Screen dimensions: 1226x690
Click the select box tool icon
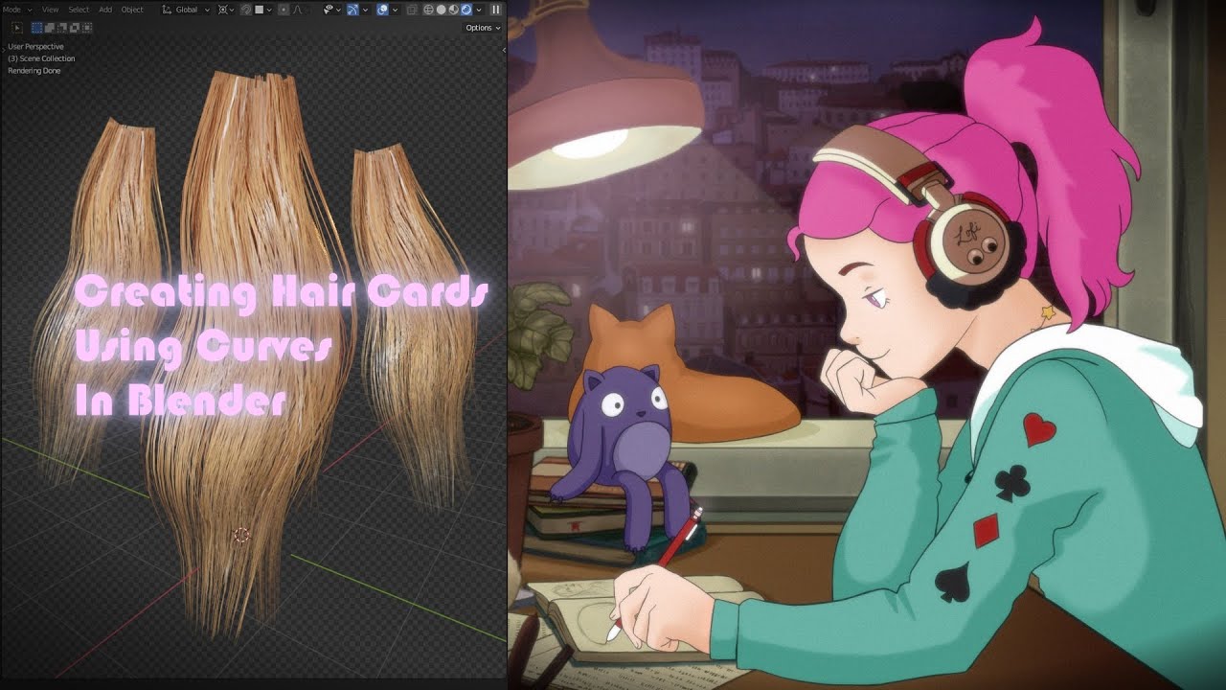17,28
